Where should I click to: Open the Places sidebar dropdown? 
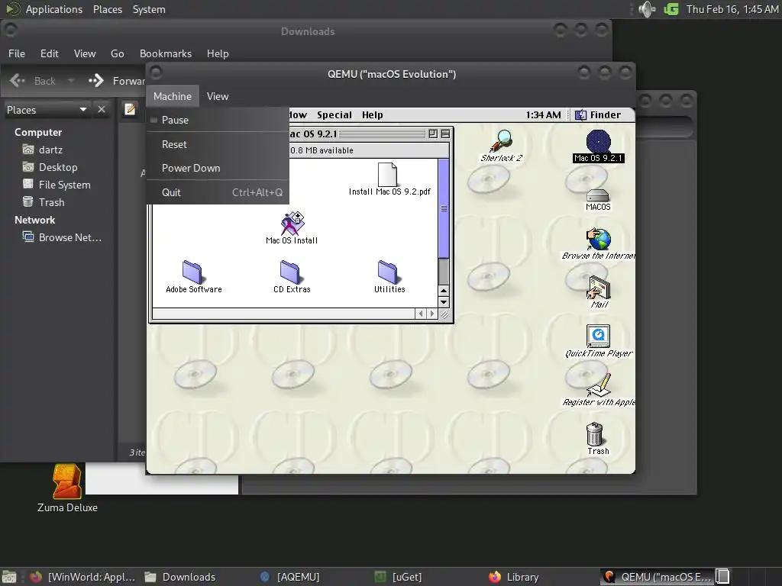point(83,110)
